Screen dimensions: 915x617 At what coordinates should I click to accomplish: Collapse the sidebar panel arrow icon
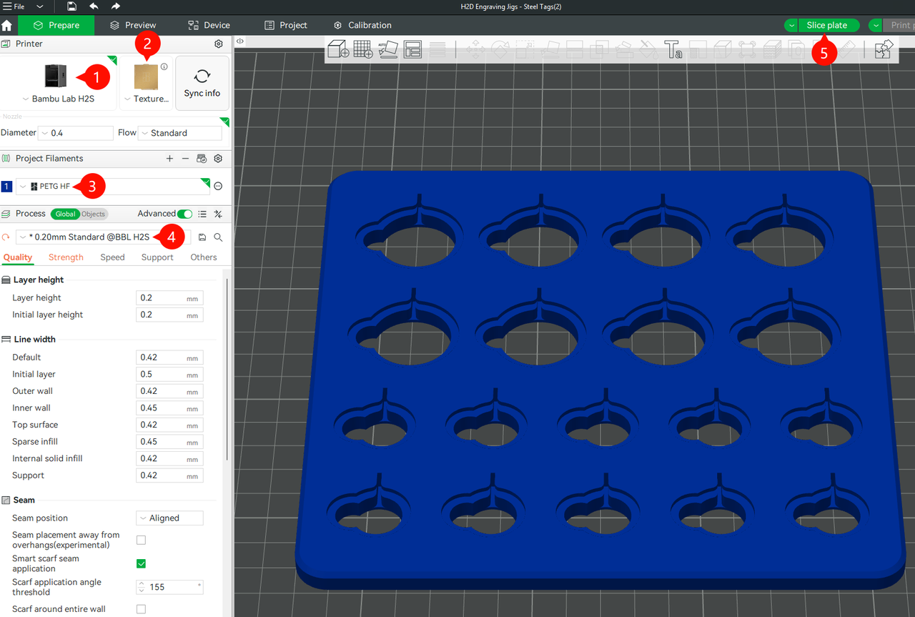pos(240,41)
